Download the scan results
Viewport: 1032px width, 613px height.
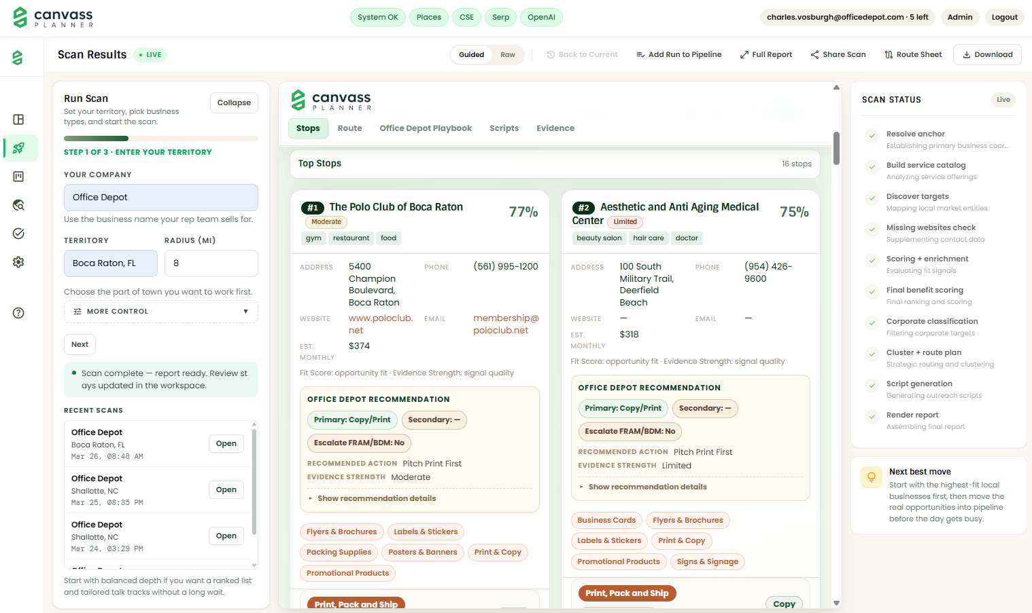(x=987, y=54)
